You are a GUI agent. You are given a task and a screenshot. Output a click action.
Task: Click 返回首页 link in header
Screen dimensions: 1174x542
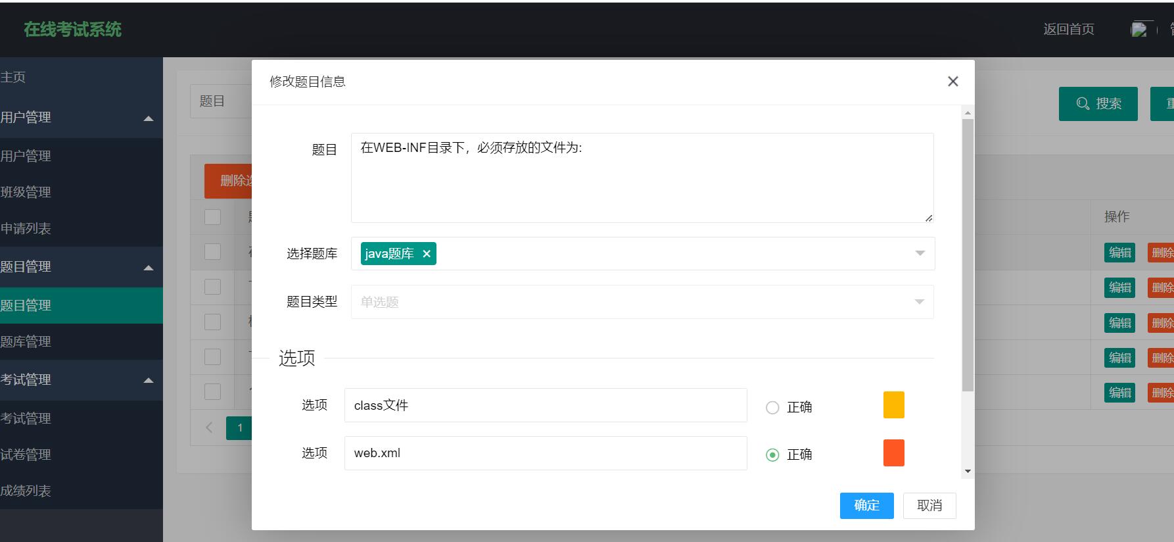pyautogui.click(x=1069, y=30)
